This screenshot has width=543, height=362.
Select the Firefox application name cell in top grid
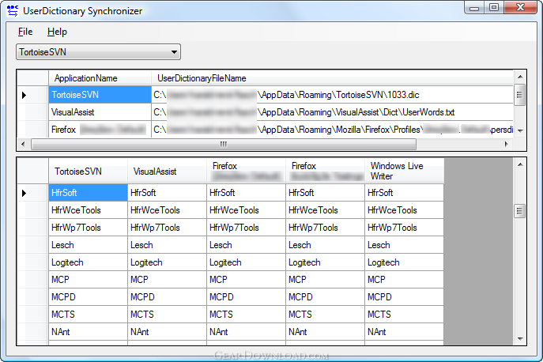point(100,129)
